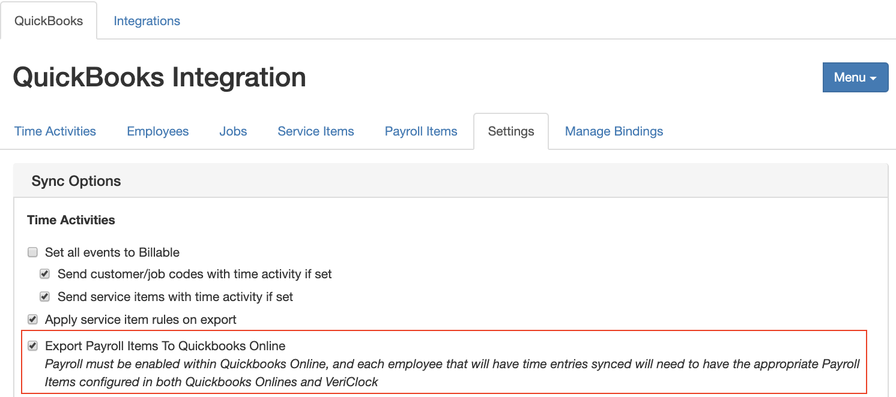Click the Sync Options panel header
This screenshot has height=397, width=896.
(x=76, y=181)
